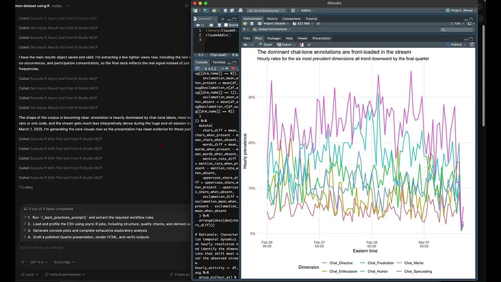Click the Create Project icon in RStudio toolbar
The image size is (501, 282).
click(x=206, y=11)
